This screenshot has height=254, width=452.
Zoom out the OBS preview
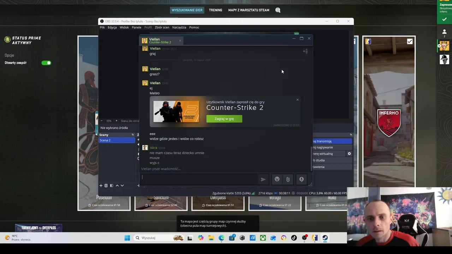point(101,121)
